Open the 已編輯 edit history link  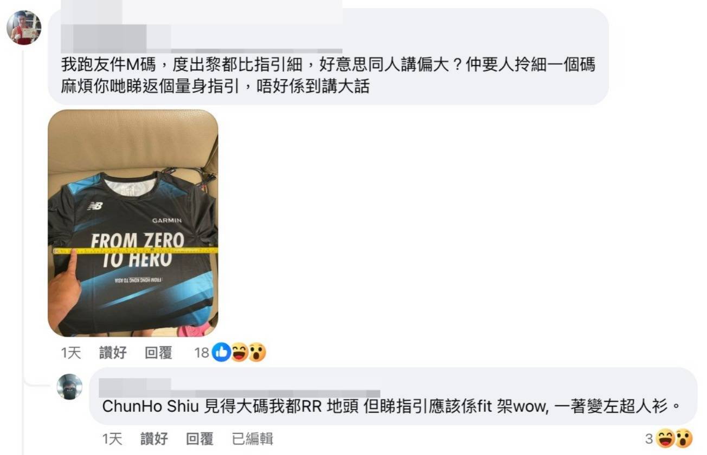(x=252, y=439)
